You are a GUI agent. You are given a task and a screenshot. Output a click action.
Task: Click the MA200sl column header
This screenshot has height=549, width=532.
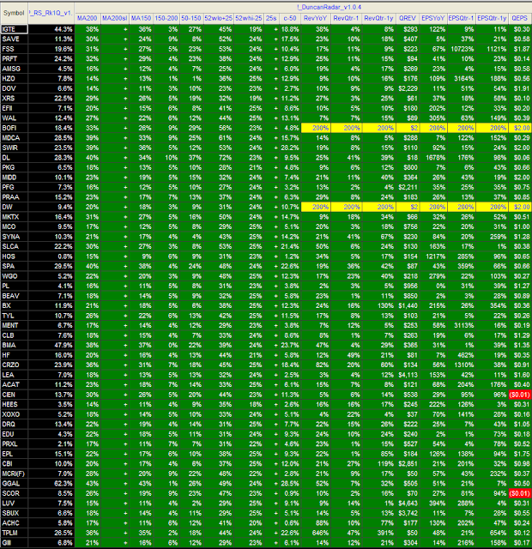click(x=114, y=19)
